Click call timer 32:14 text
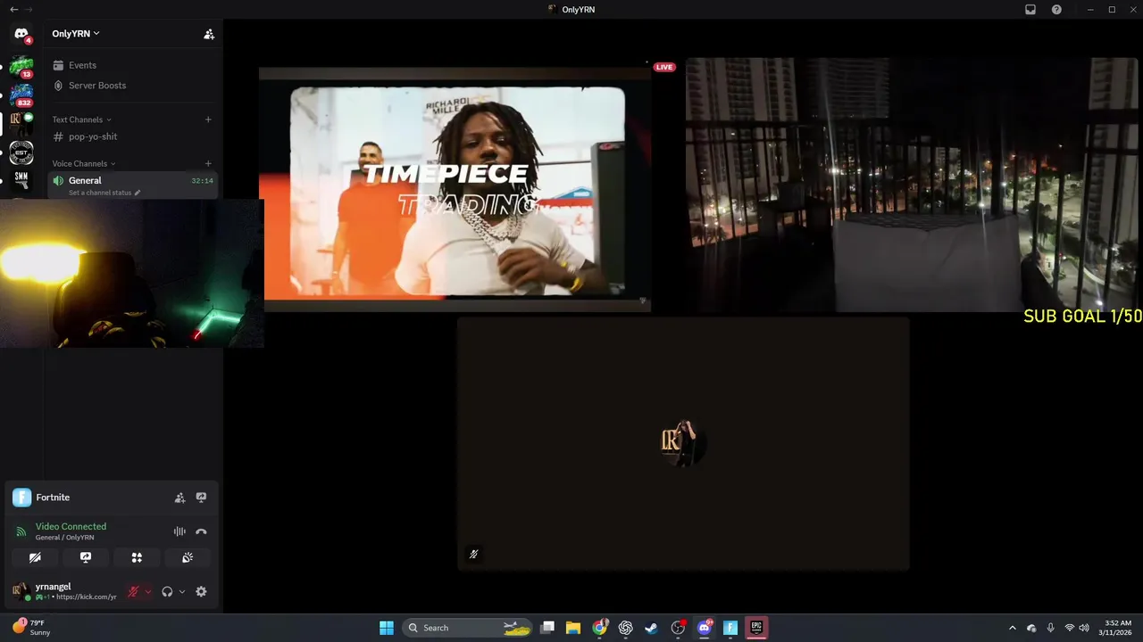This screenshot has width=1143, height=642. click(x=202, y=181)
